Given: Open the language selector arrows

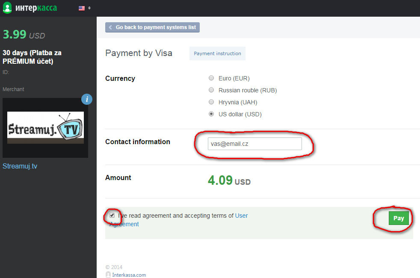Looking at the screenshot, I should [x=89, y=8].
